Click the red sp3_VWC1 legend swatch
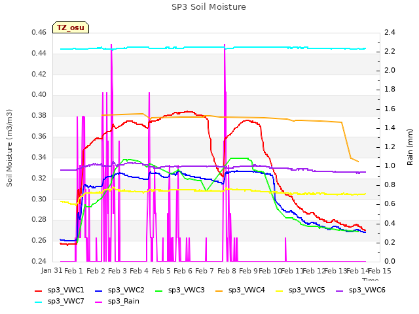This screenshot has width=419, height=314. click(x=39, y=290)
